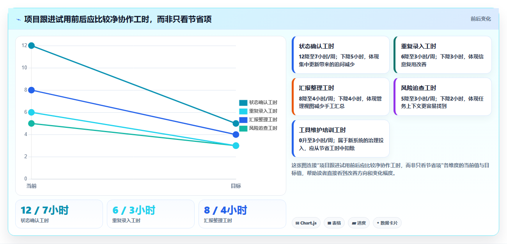Image resolution: width=507 pixels, height=244 pixels.
Task: Click the chart description paragraph starting 这张图连接
Action: click(x=390, y=169)
